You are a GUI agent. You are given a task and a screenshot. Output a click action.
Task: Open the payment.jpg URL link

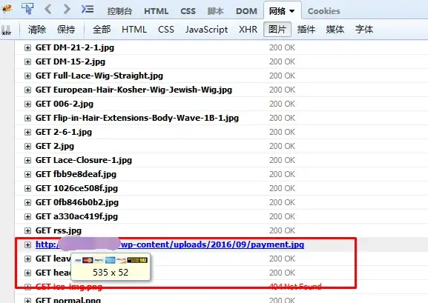(x=170, y=244)
